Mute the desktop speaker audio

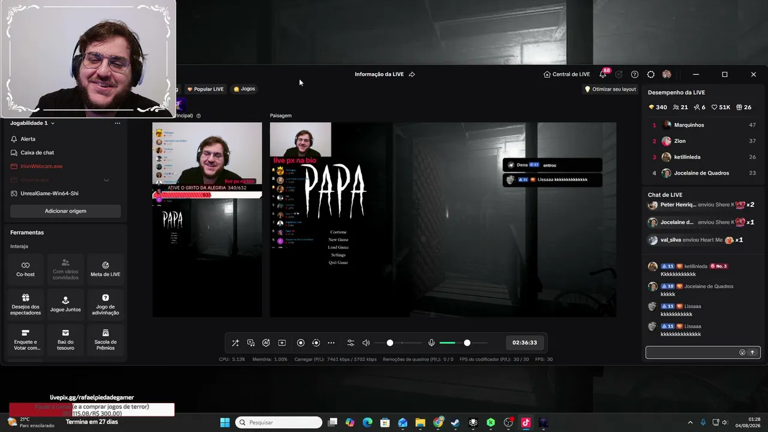coord(366,343)
